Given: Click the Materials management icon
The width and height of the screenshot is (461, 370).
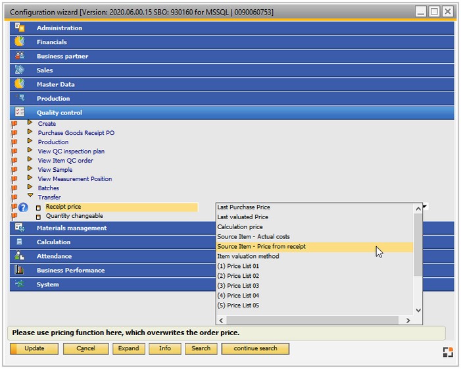Looking at the screenshot, I should 20,228.
